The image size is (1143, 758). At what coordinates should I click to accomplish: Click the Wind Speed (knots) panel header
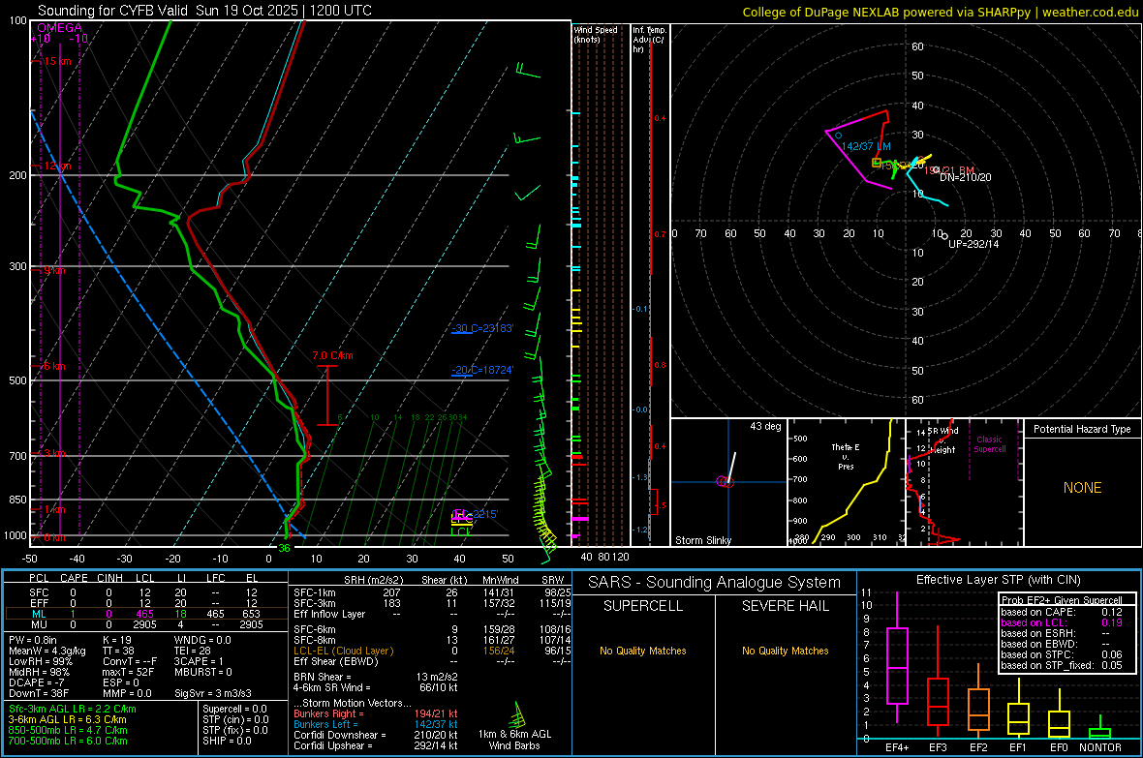click(596, 34)
